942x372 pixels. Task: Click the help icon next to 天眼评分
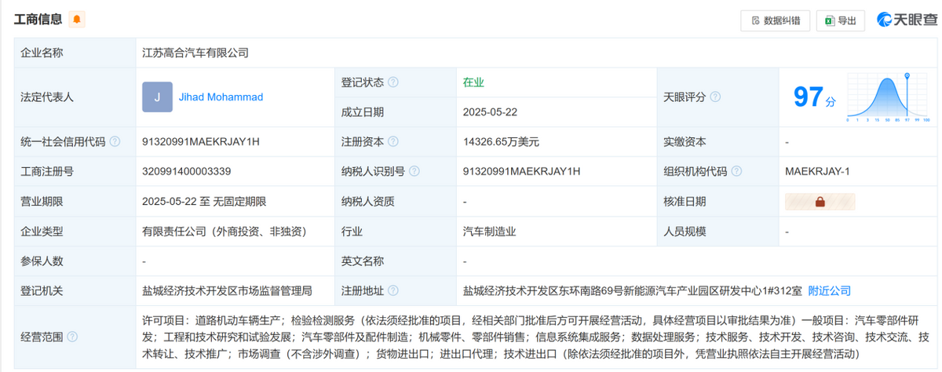pyautogui.click(x=715, y=97)
